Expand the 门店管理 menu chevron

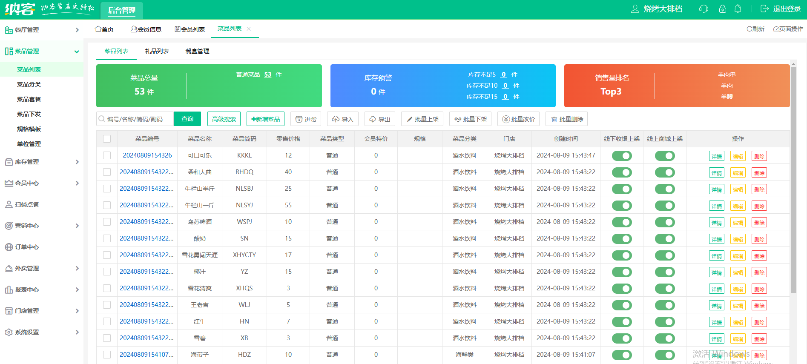77,311
